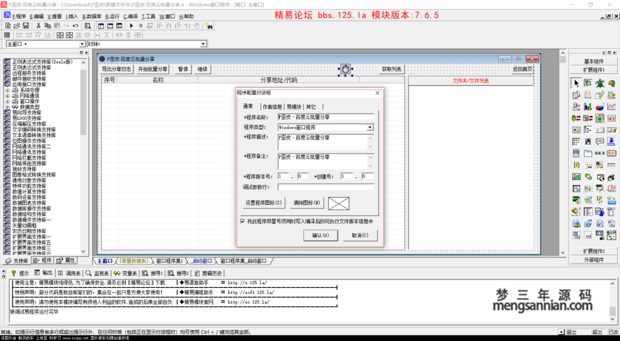Expand the 窗口操作 tree node
Image resolution: width=620 pixels, height=341 pixels.
pos(7,102)
